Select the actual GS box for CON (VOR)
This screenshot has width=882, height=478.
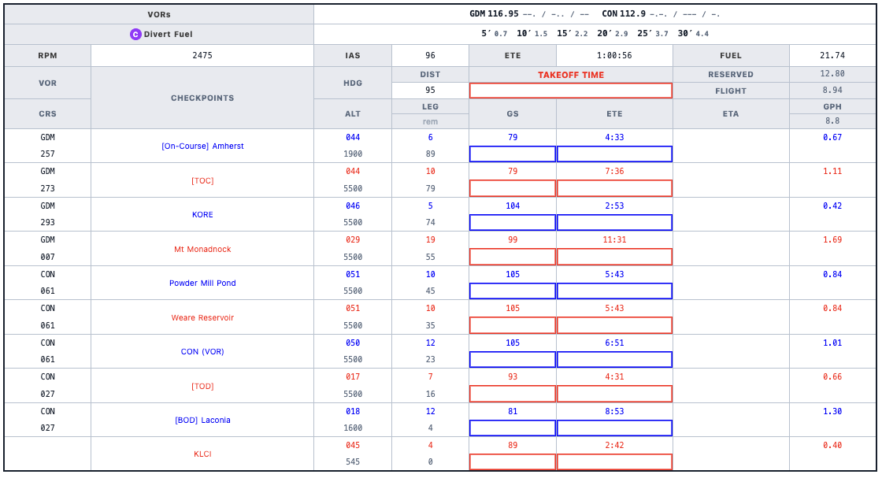coord(513,360)
